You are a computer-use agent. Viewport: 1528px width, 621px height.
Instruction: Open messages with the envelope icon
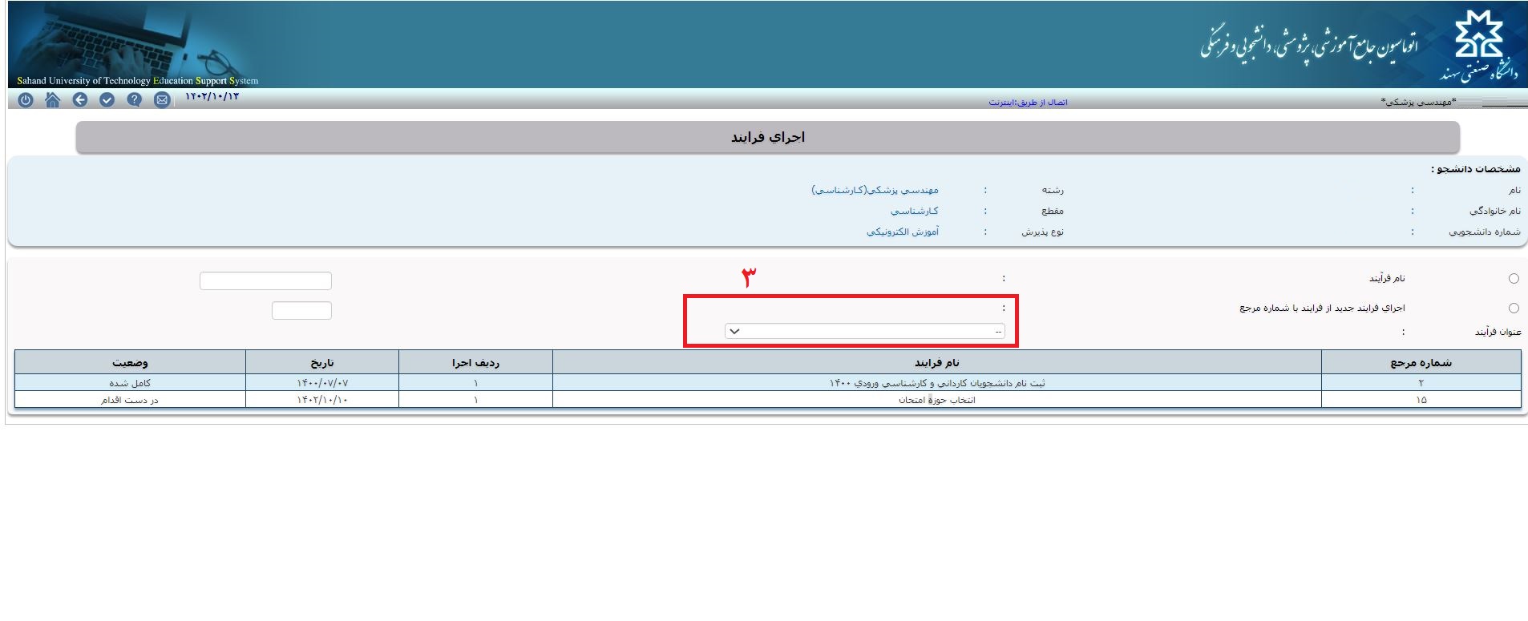pos(162,100)
